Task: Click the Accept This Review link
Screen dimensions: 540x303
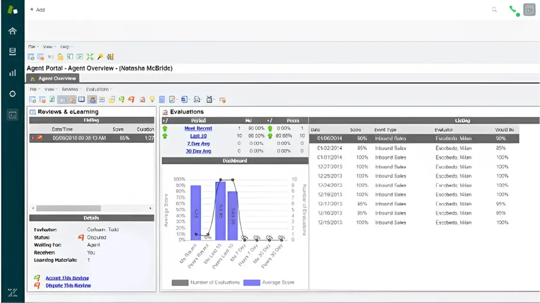Action: tap(67, 278)
